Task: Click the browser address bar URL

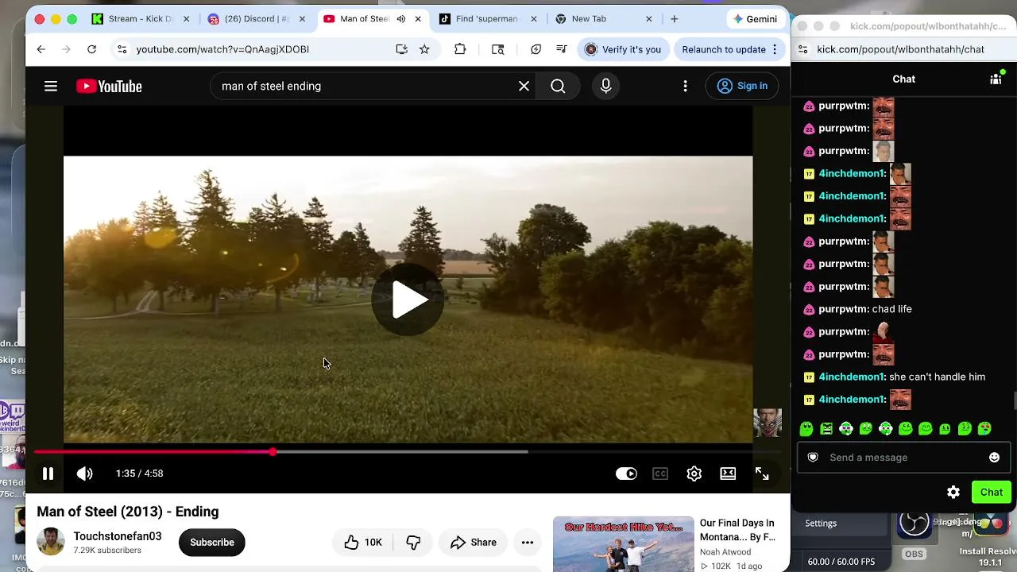Action: [222, 49]
